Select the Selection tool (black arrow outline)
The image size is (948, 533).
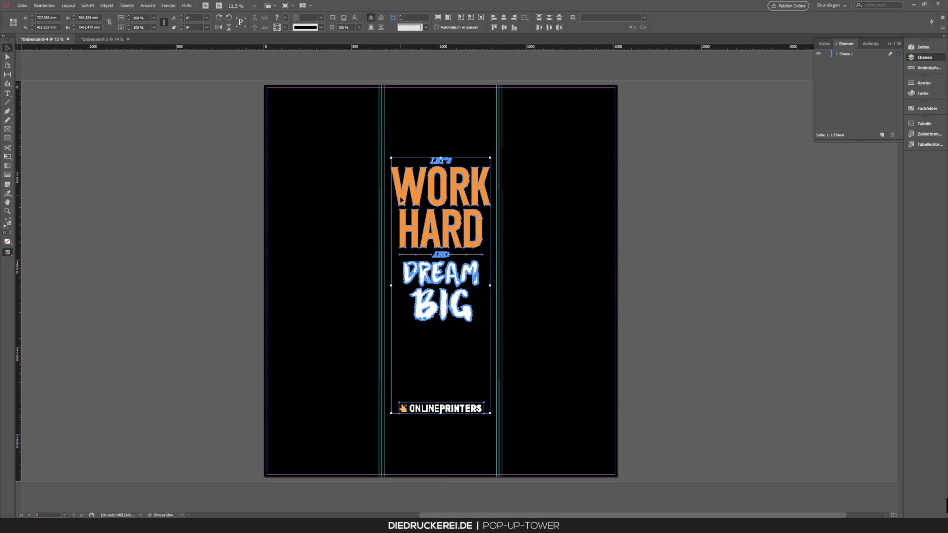[7, 48]
